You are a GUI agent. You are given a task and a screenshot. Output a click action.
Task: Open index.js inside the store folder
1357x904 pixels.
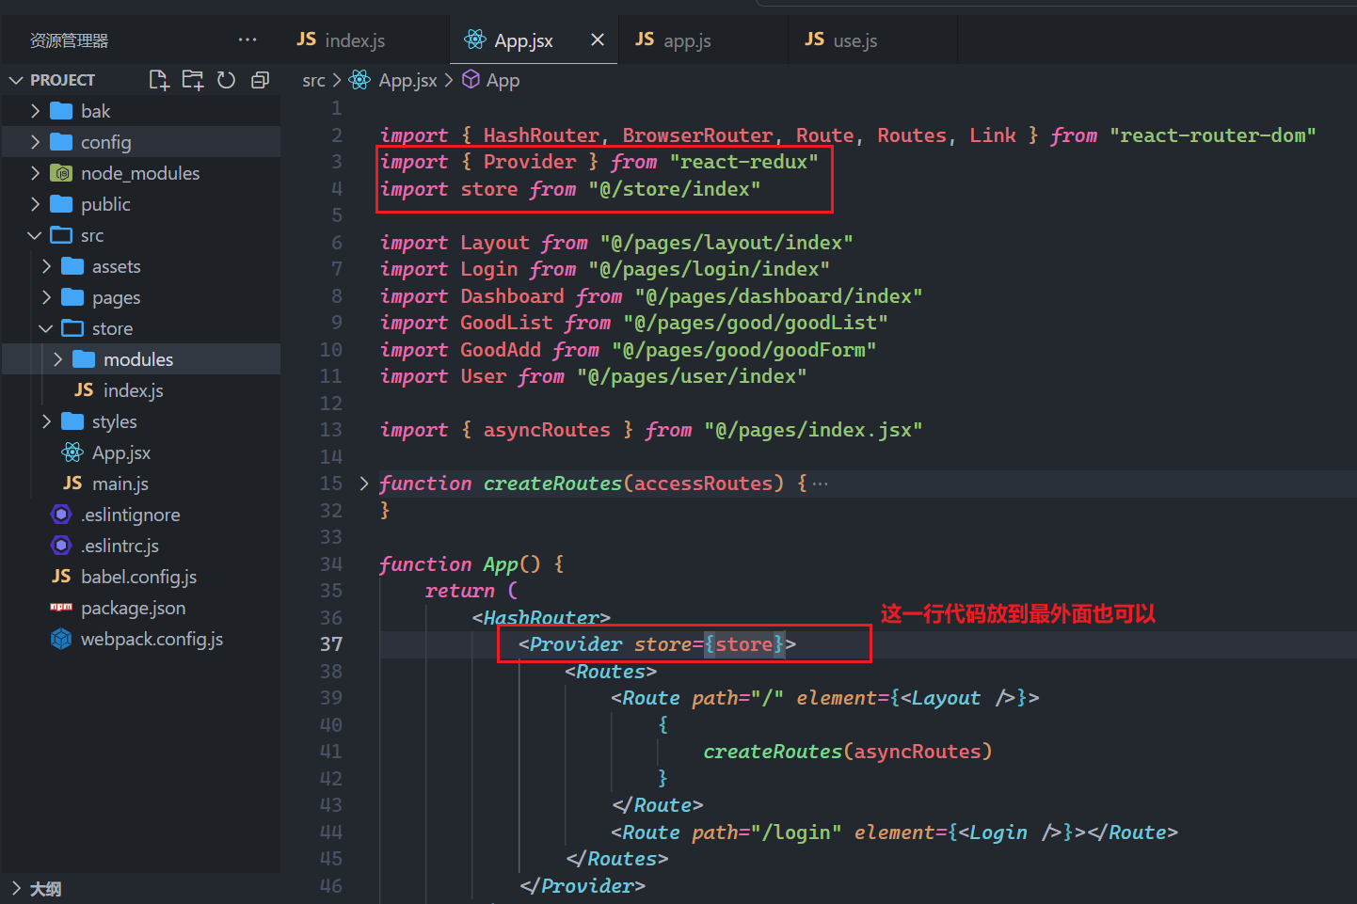click(141, 390)
